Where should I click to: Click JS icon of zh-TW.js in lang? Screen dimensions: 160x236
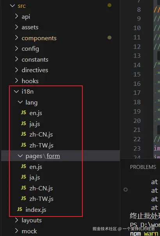point(23,145)
